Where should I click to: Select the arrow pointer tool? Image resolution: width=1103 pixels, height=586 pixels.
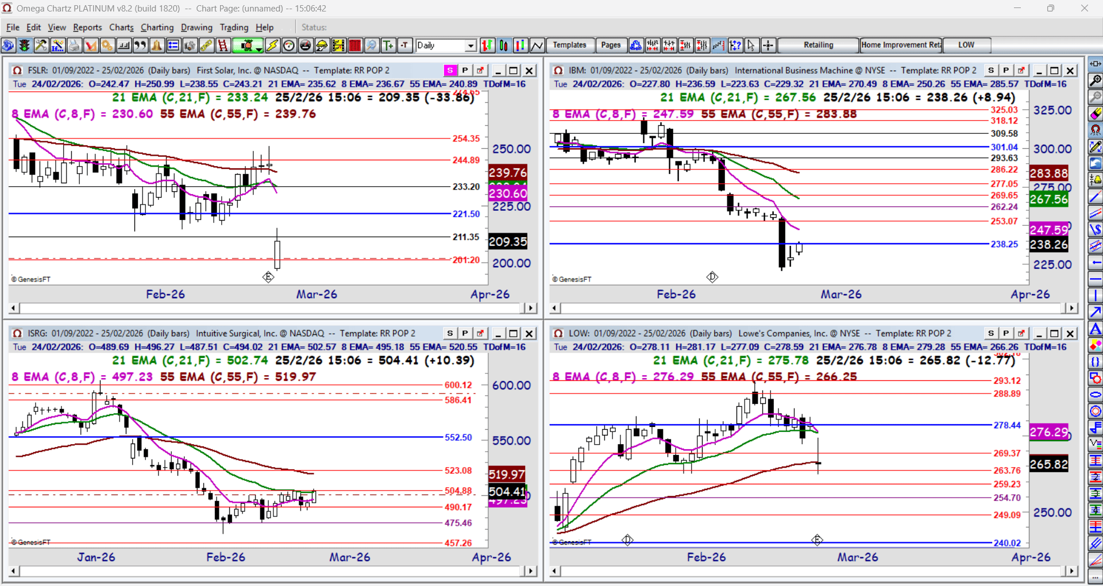pyautogui.click(x=751, y=45)
